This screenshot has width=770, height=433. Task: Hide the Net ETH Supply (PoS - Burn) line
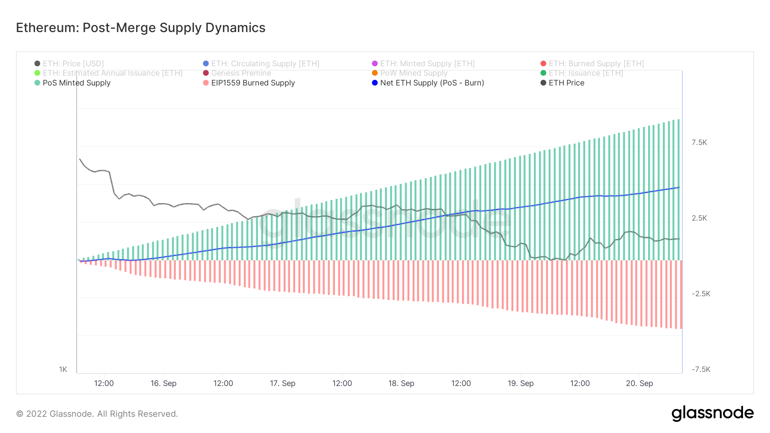432,82
